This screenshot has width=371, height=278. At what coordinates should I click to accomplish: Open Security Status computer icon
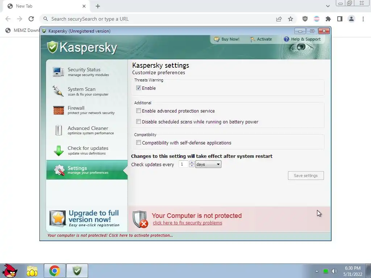tap(58, 72)
